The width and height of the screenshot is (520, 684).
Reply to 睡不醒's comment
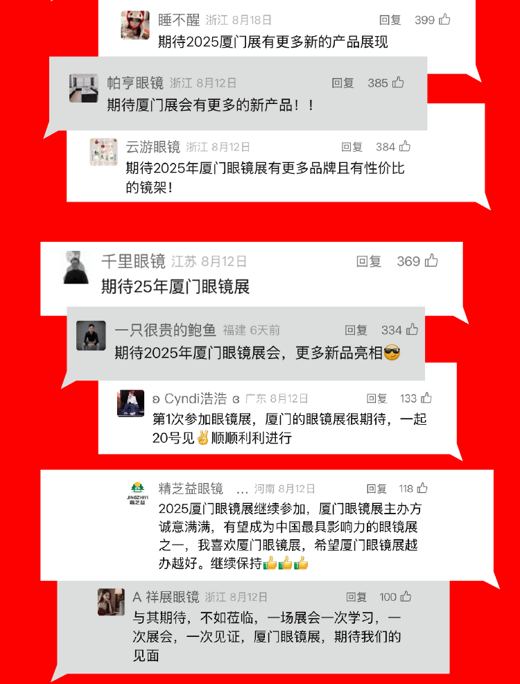(x=390, y=20)
